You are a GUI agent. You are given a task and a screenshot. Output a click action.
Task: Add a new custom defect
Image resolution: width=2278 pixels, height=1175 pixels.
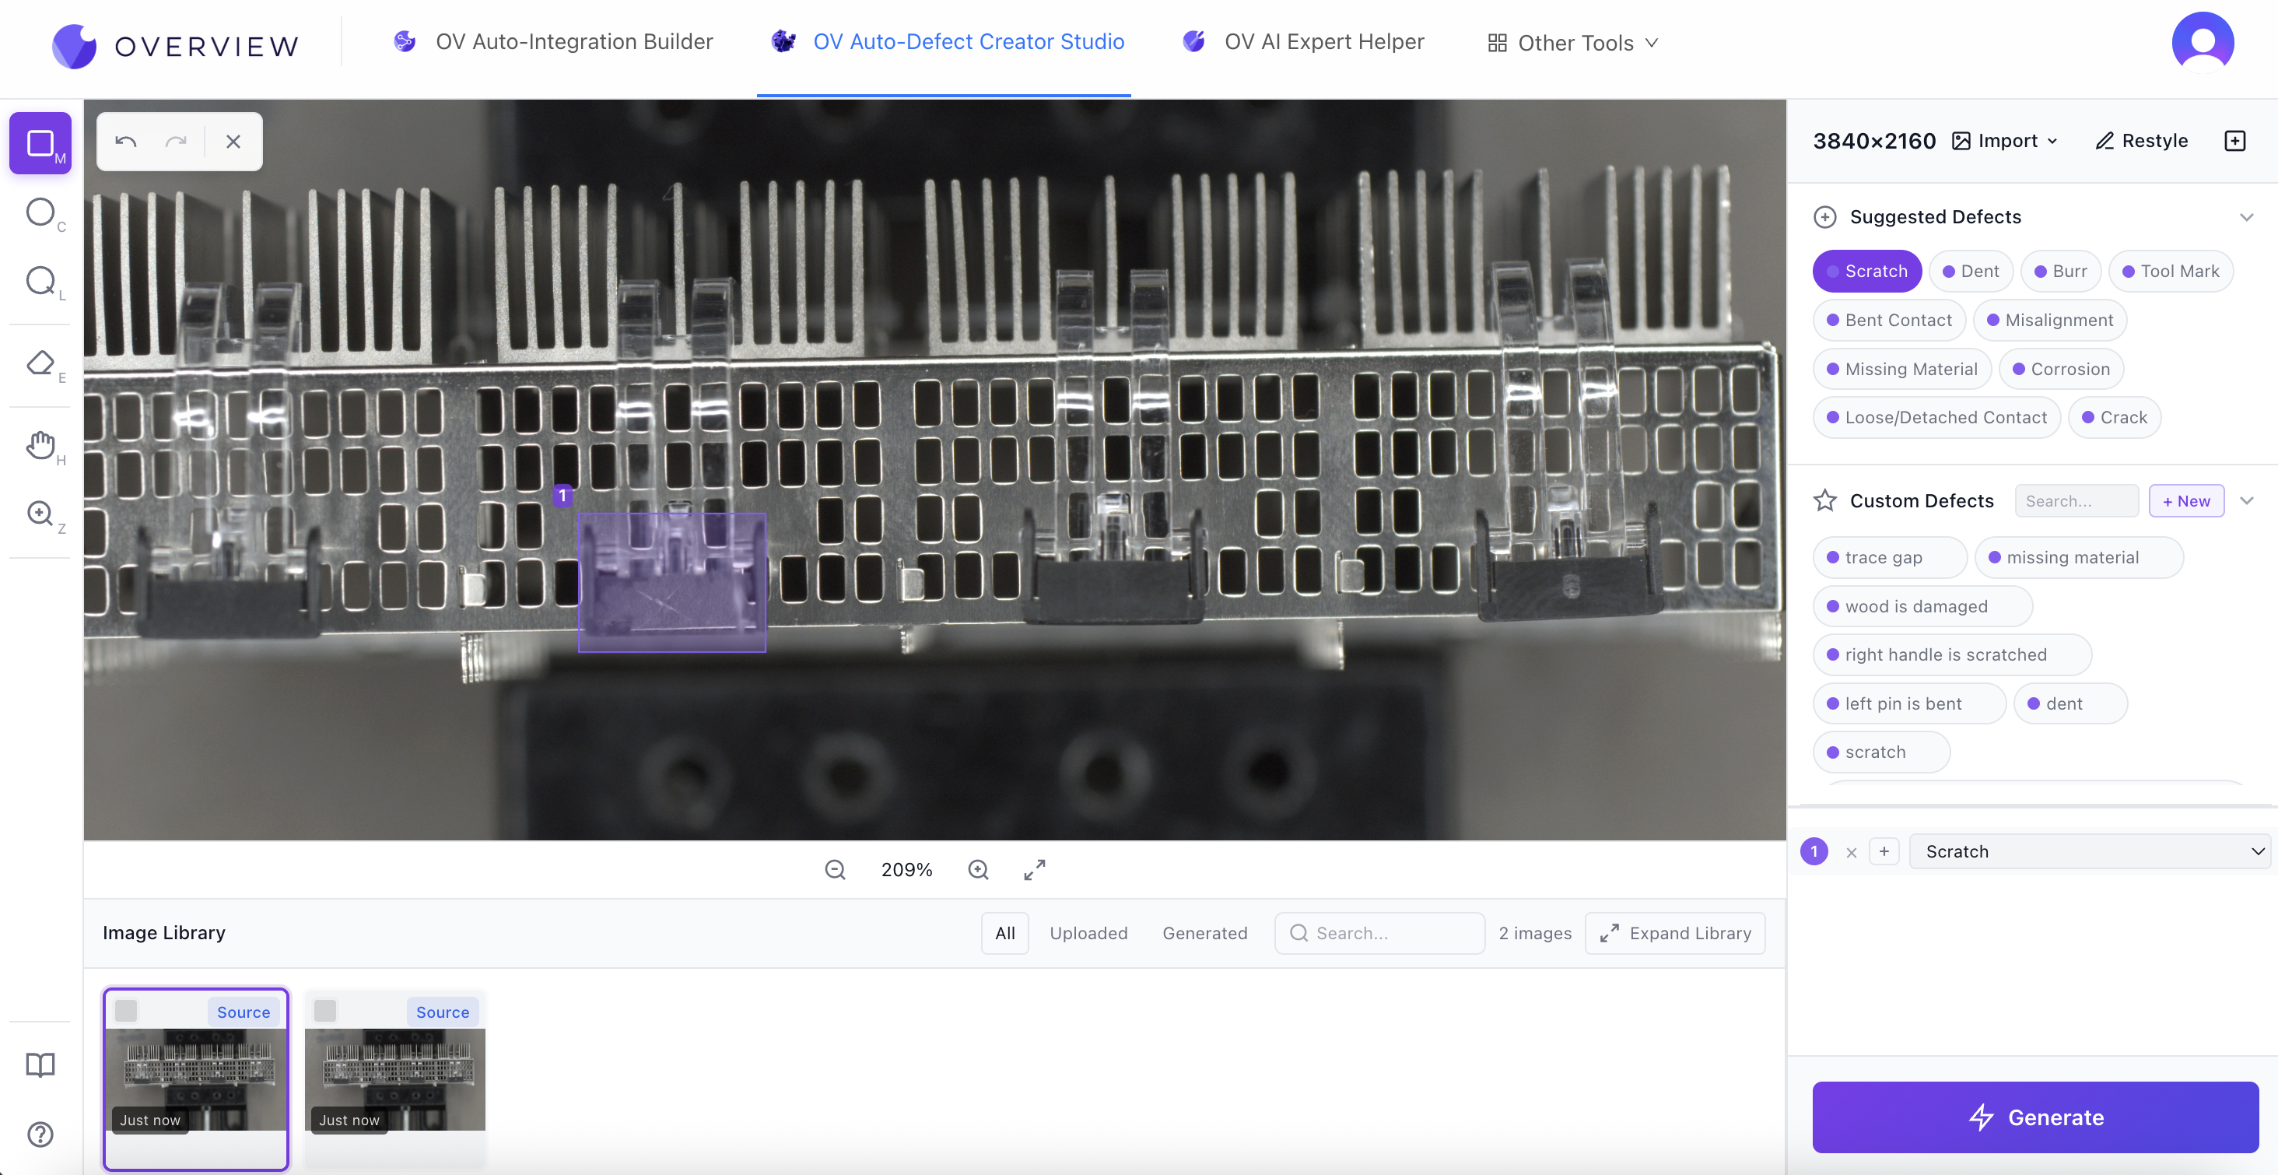click(x=2186, y=501)
